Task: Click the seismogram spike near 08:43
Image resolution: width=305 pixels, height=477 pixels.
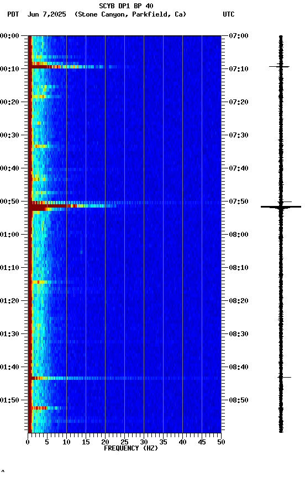Action: coord(285,377)
